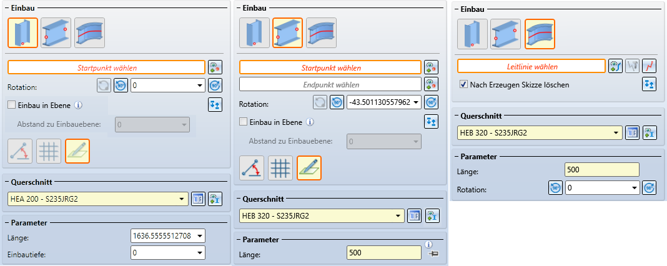Click the Länge 500 field below the Rotation -43.50 panel
The height and width of the screenshot is (266, 667).
point(383,252)
